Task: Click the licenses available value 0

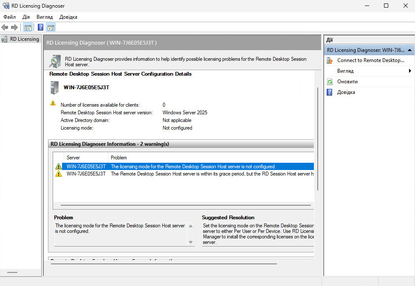Action: click(x=164, y=105)
